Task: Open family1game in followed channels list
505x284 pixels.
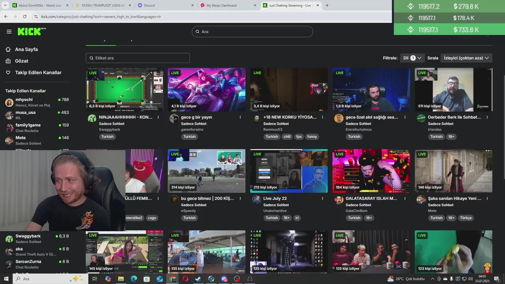Action: 37,127
